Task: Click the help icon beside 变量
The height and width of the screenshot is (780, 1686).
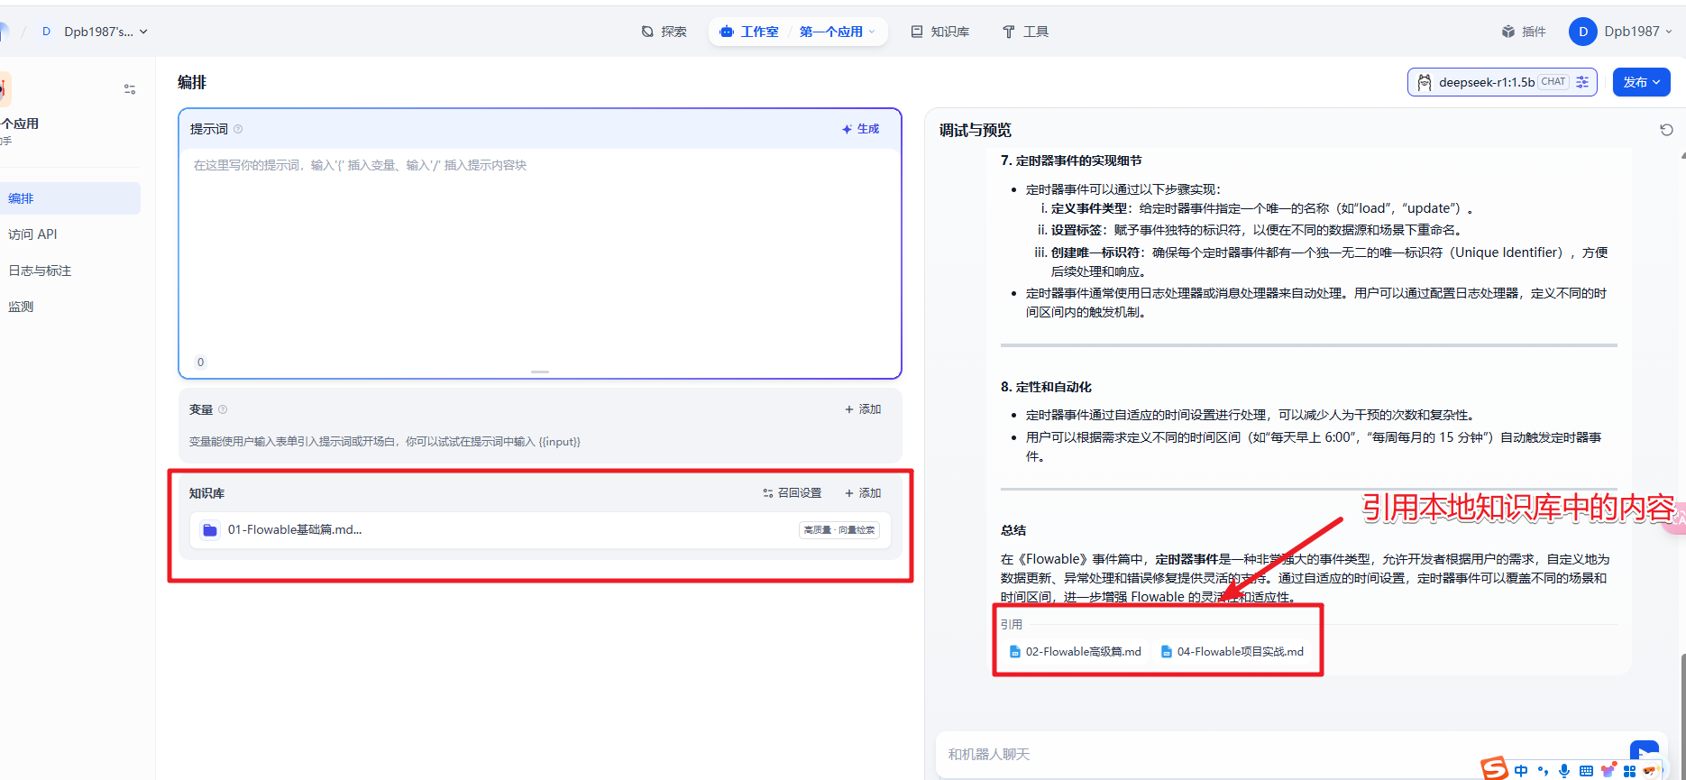Action: (223, 409)
